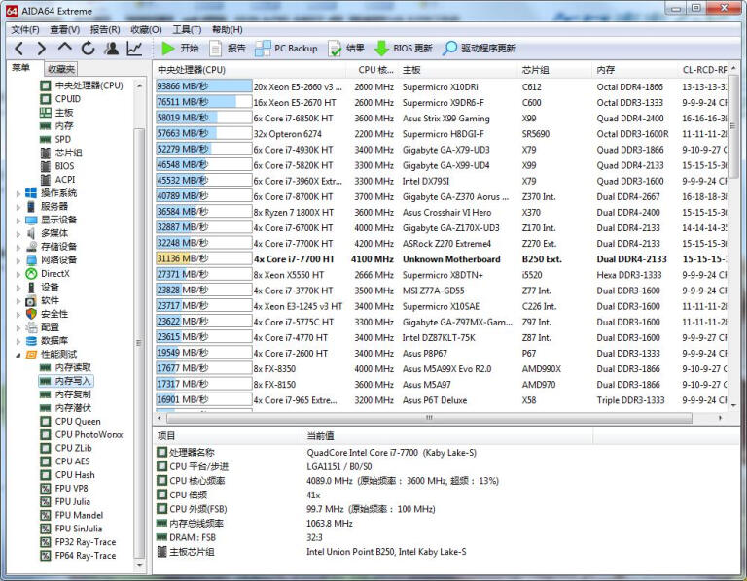Click the Back navigation arrow
This screenshot has width=747, height=581.
point(18,48)
